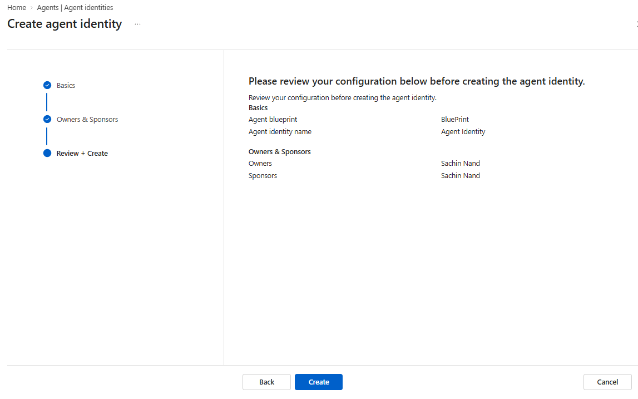Switch to the Basics wizard step
This screenshot has width=638, height=399.
click(x=66, y=86)
